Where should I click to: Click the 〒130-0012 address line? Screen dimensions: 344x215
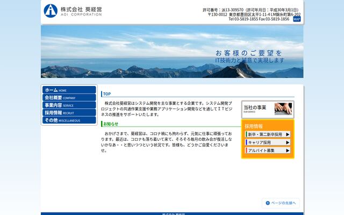[254, 15]
